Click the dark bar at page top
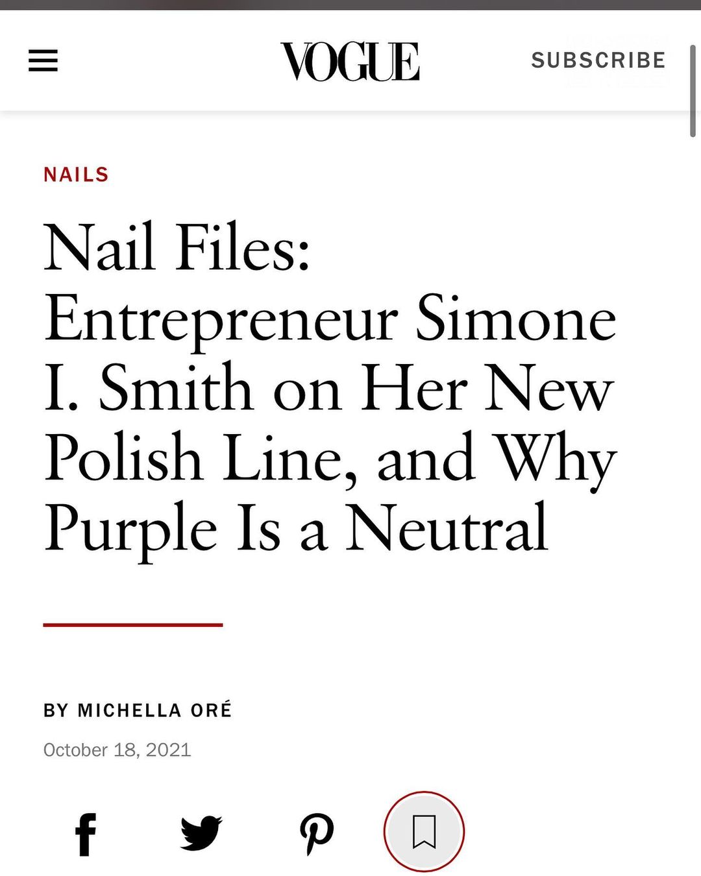Screen dimensions: 701x876 (350, 5)
